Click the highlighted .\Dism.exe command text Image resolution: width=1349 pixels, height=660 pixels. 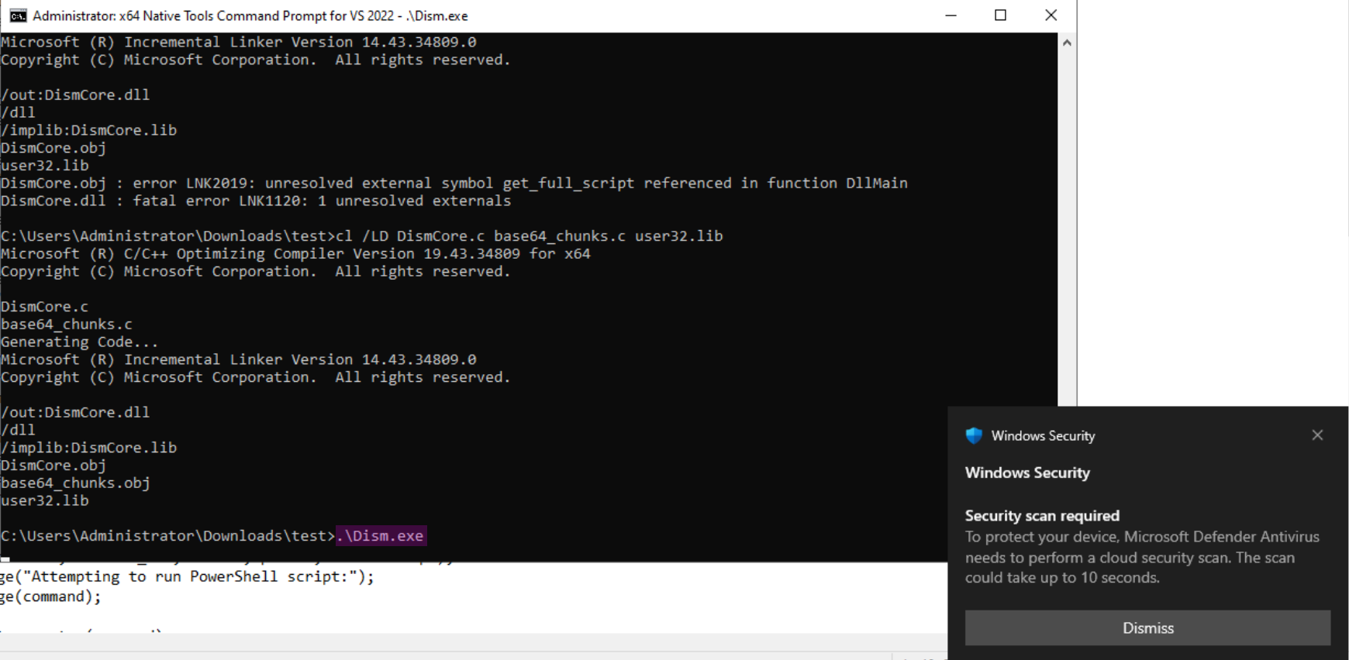(381, 536)
